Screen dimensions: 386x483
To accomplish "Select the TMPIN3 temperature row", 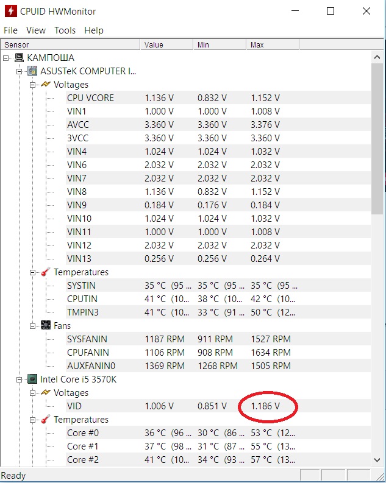I will coord(218,312).
